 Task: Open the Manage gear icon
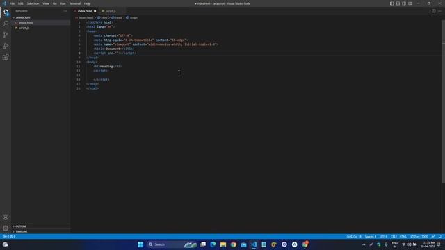(x=6, y=228)
